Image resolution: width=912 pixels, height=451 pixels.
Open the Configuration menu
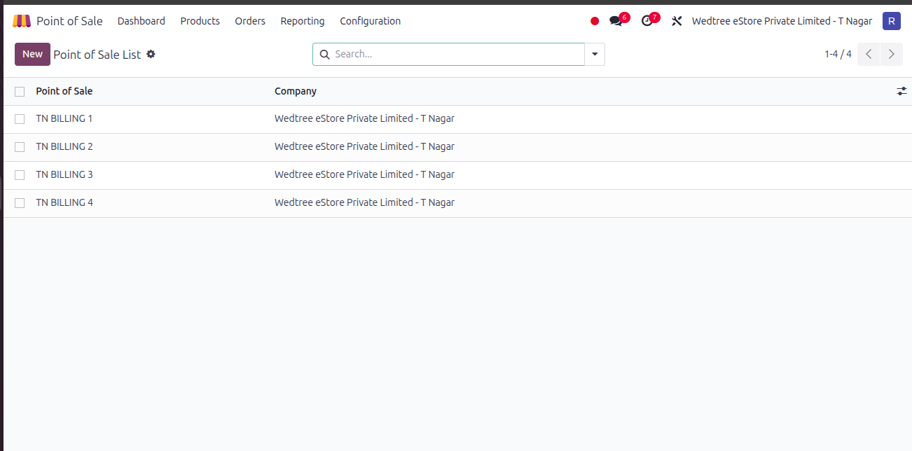371,21
